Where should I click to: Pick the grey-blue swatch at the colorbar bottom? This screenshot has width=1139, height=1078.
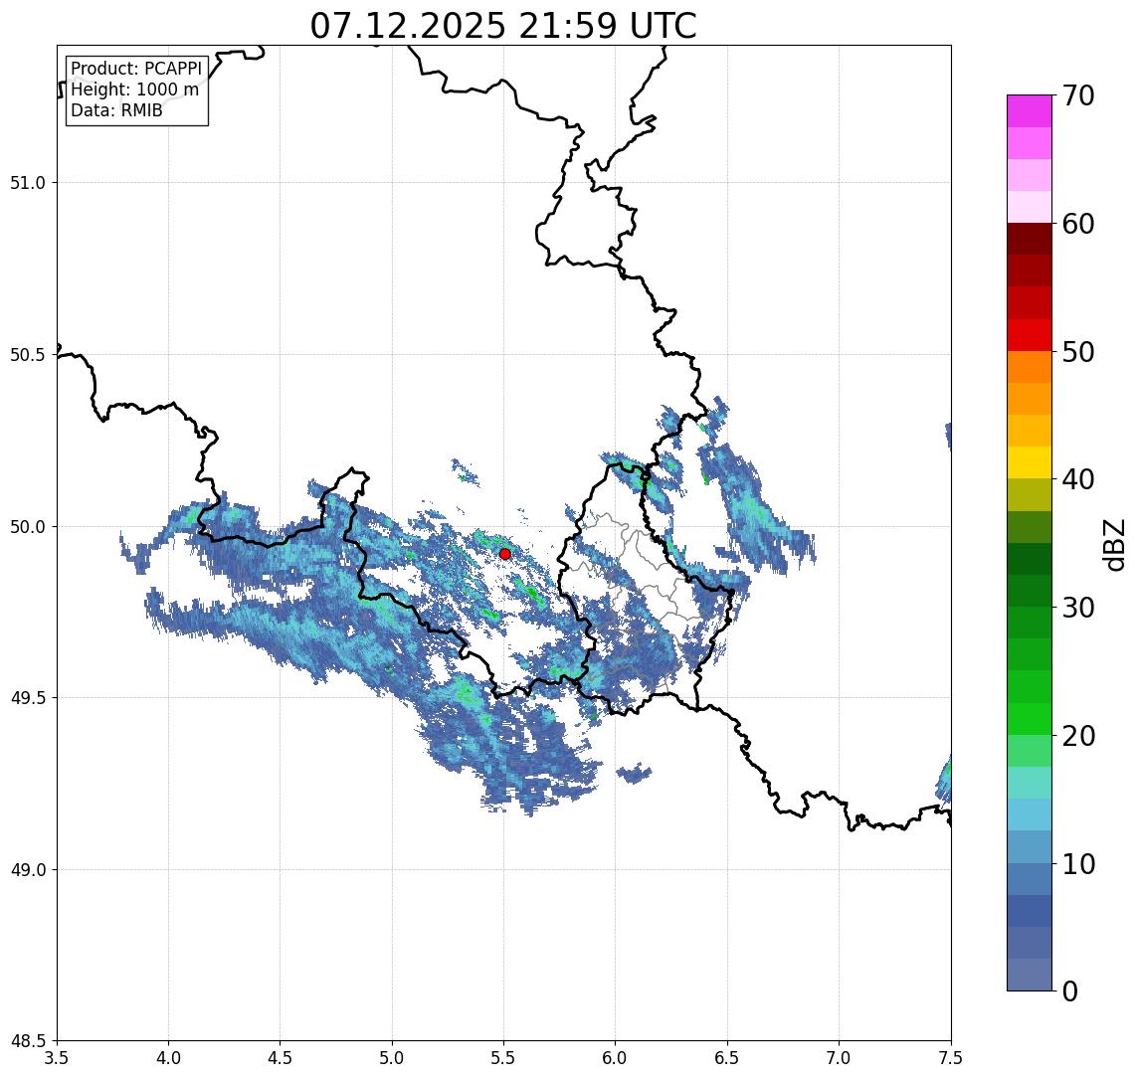pos(1030,975)
